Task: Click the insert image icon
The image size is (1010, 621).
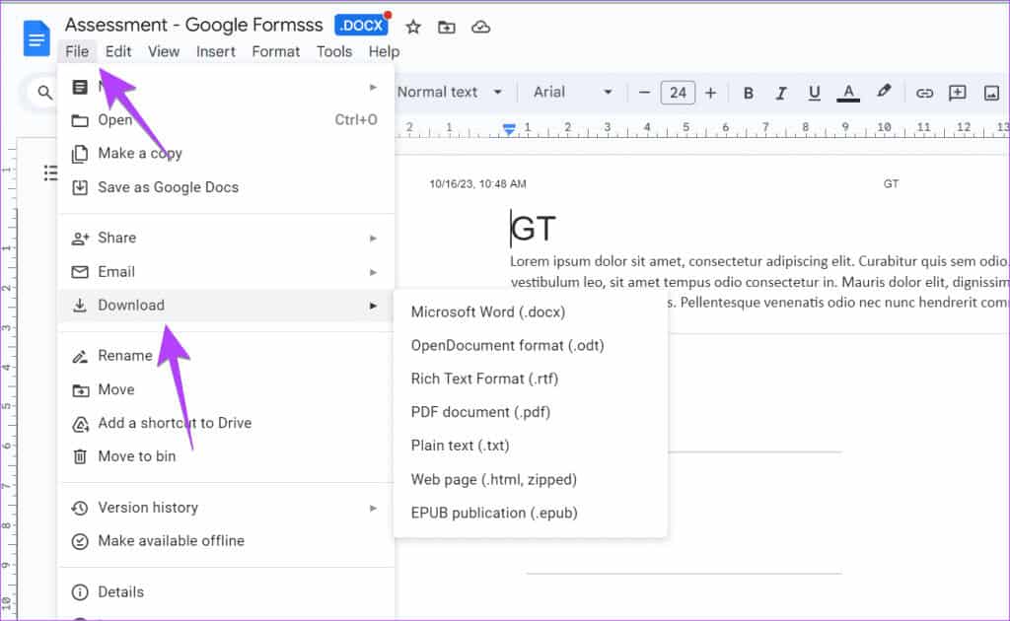Action: pyautogui.click(x=991, y=94)
